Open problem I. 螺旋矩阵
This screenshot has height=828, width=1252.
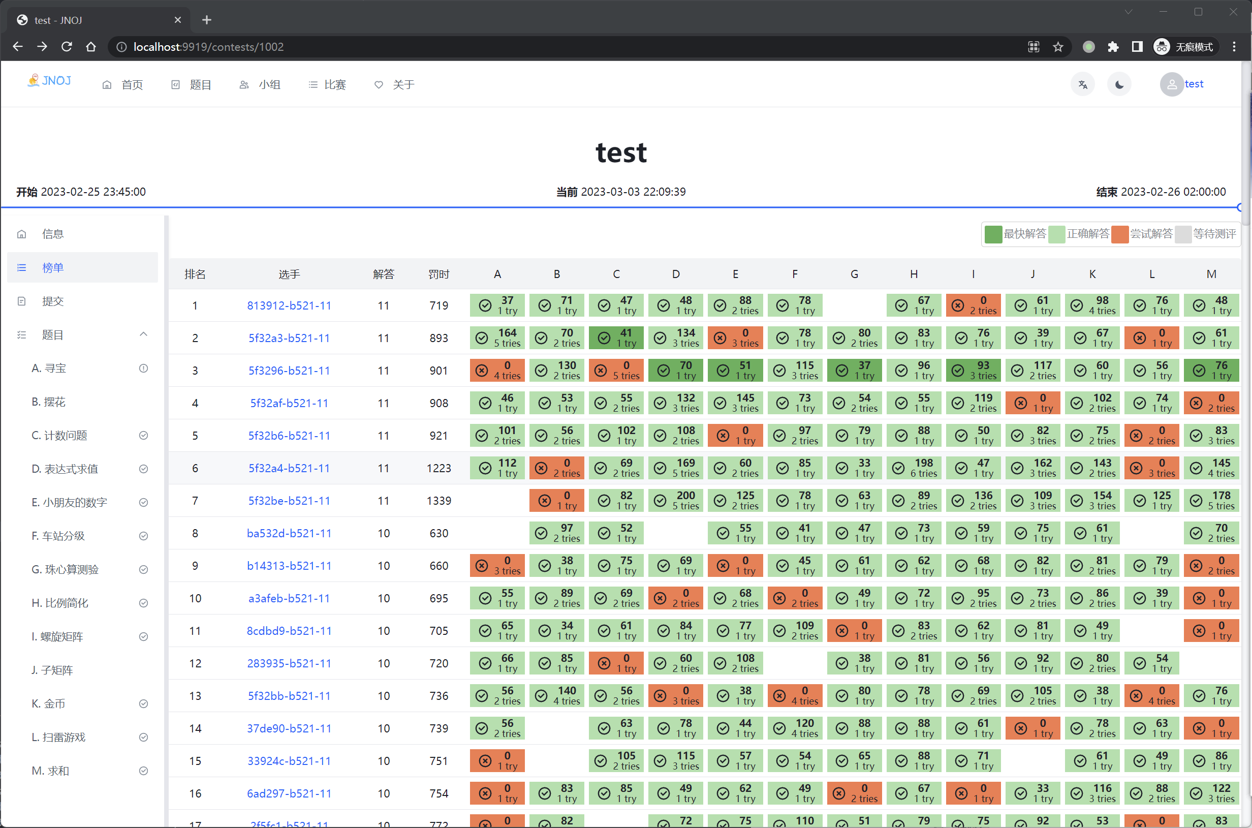click(83, 636)
